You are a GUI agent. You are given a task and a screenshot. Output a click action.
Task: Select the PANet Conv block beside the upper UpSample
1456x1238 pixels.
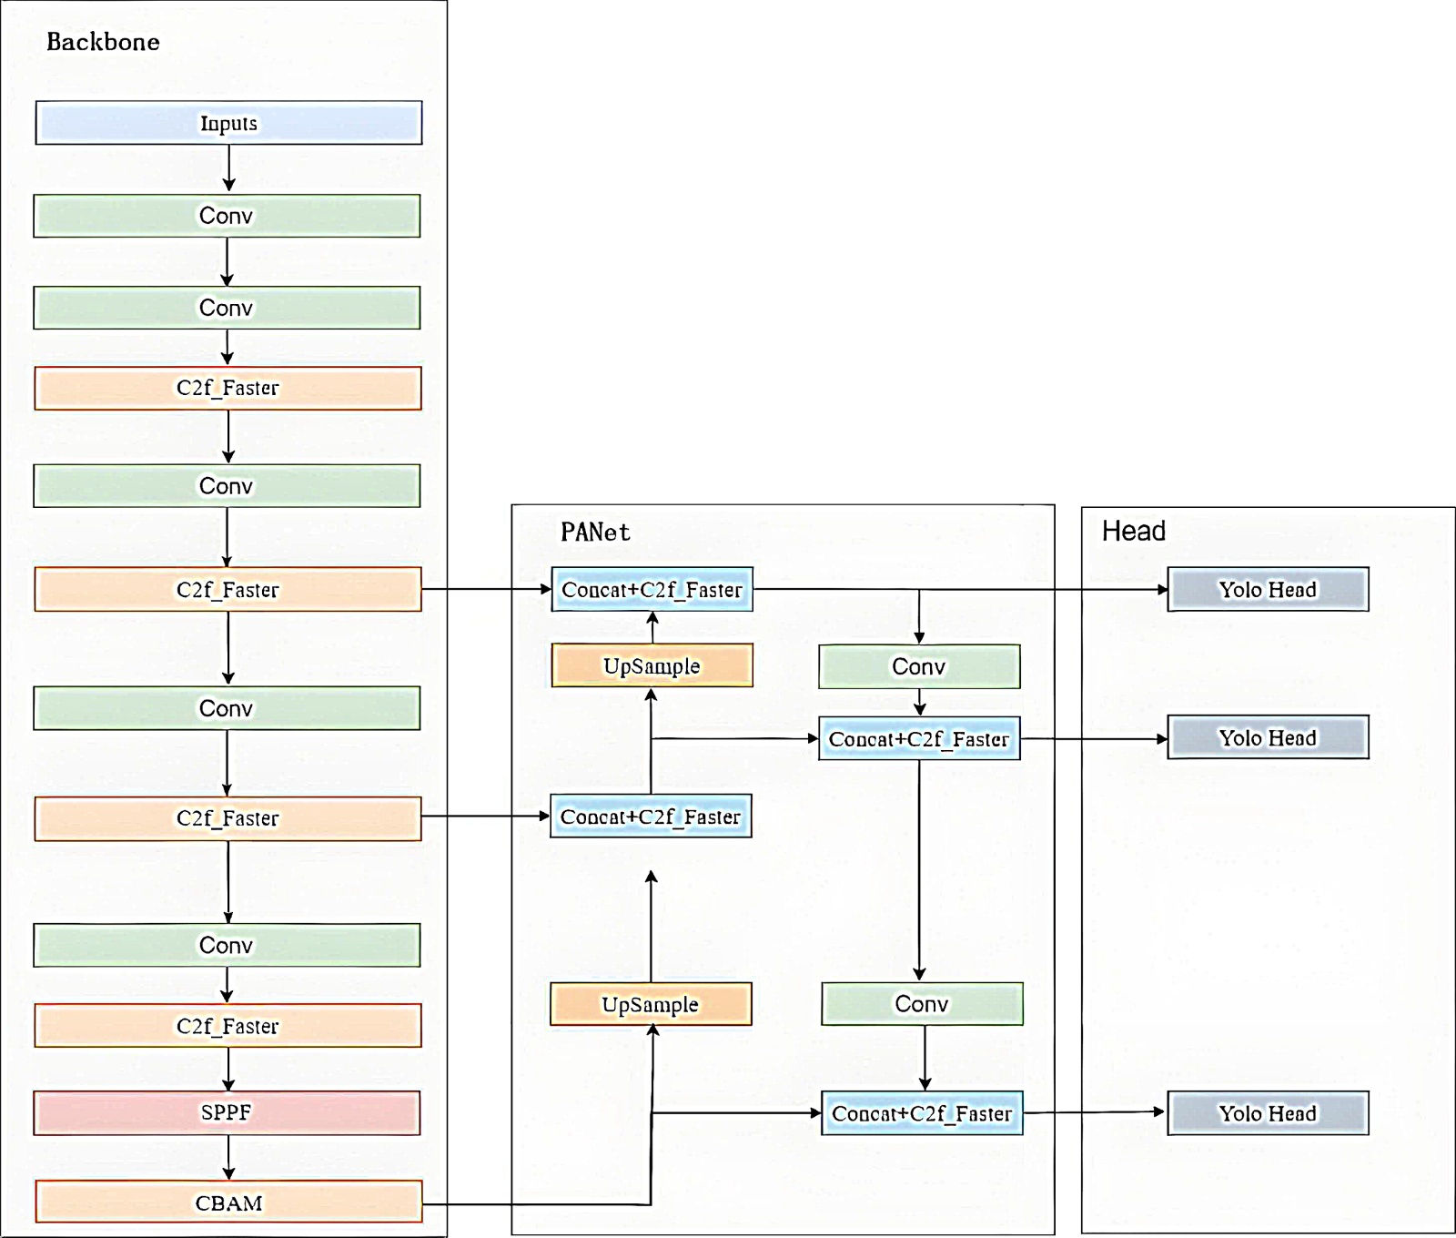point(919,666)
